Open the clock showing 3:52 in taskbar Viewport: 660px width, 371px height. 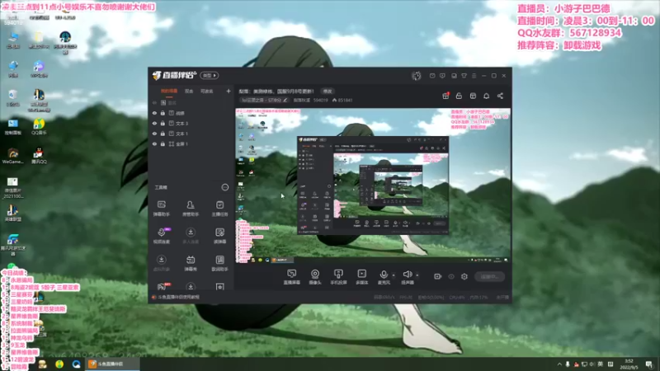point(629,364)
